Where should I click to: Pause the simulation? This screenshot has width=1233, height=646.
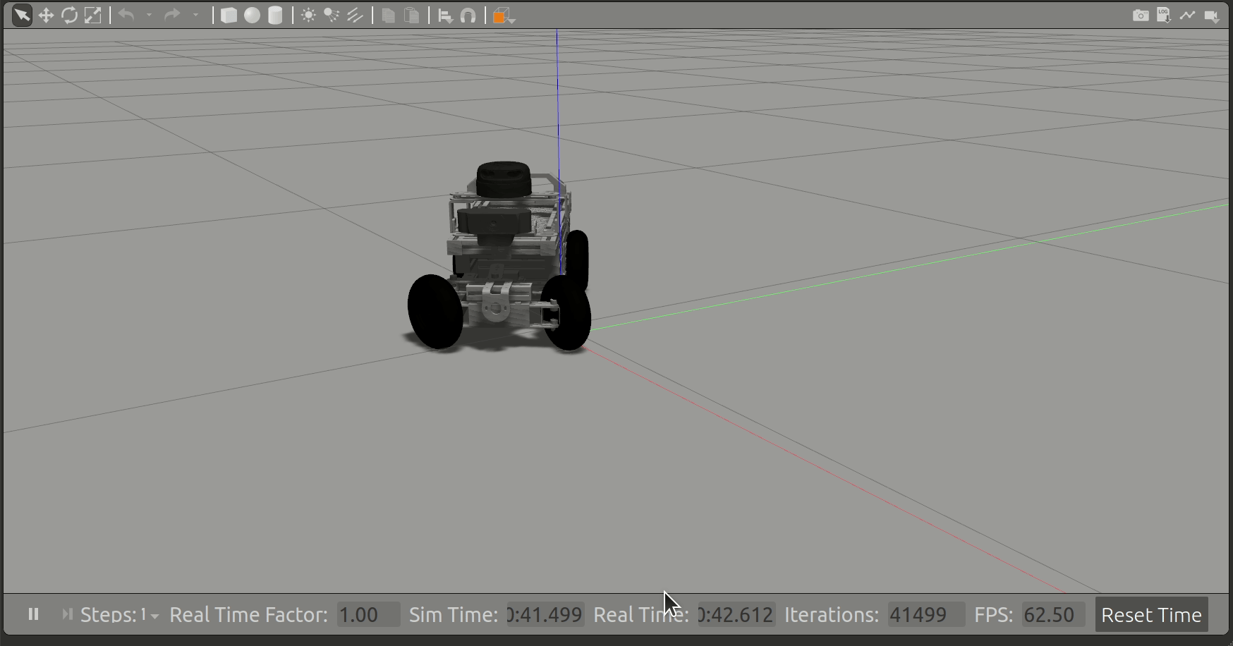(x=33, y=614)
